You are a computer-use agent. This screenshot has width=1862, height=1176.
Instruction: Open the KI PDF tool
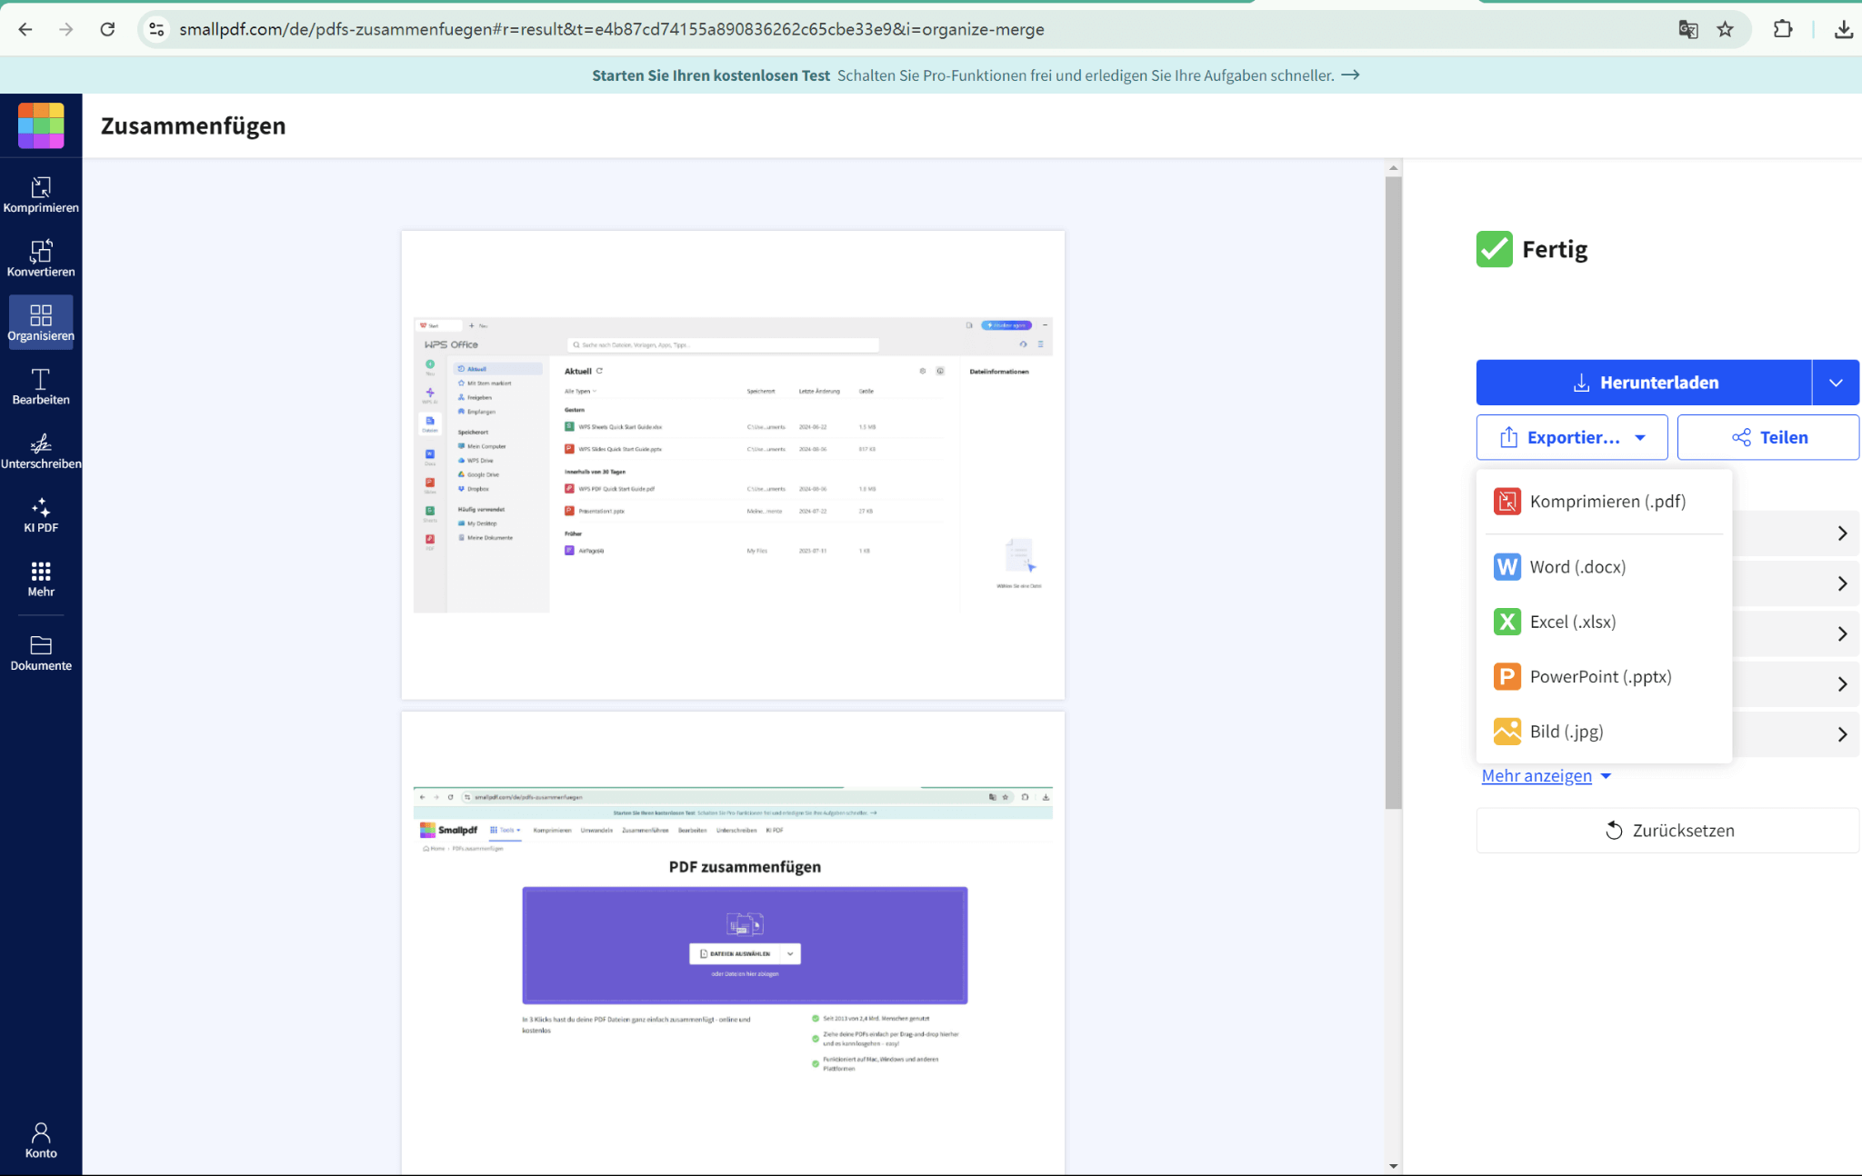[41, 514]
